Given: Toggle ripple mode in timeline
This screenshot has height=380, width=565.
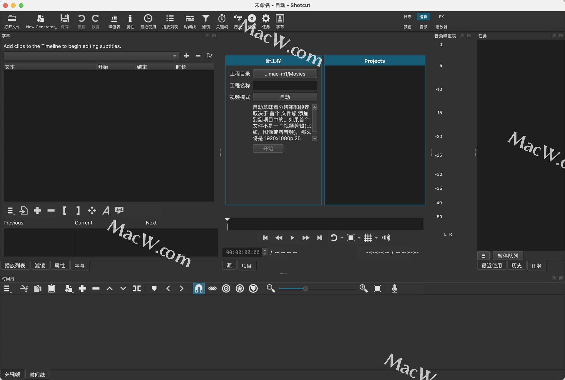Looking at the screenshot, I should 226,289.
